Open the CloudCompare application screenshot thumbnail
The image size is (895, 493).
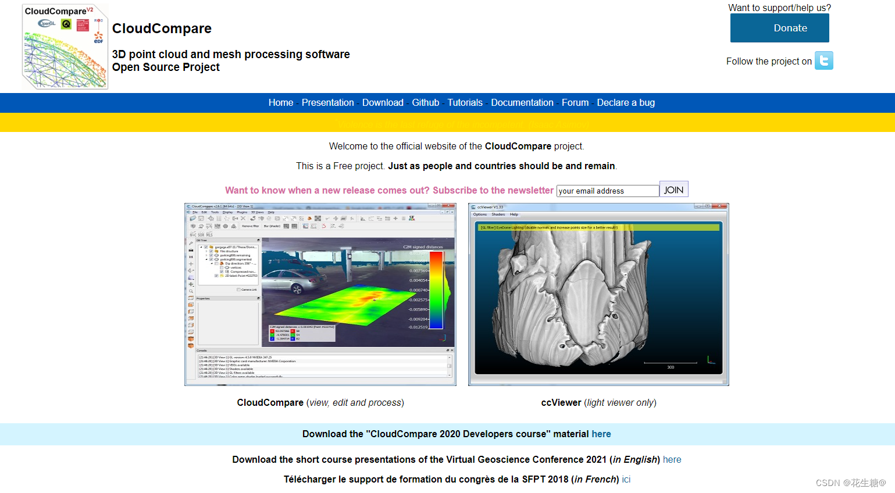tap(320, 294)
